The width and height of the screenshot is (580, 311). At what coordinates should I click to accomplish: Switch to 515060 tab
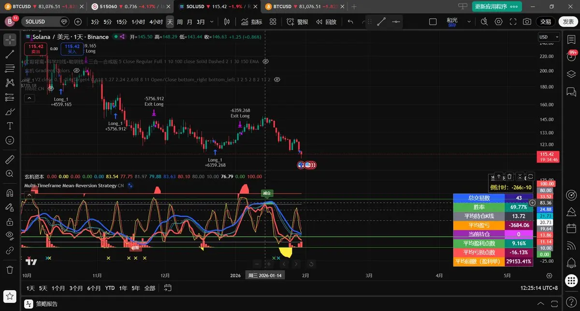point(130,7)
